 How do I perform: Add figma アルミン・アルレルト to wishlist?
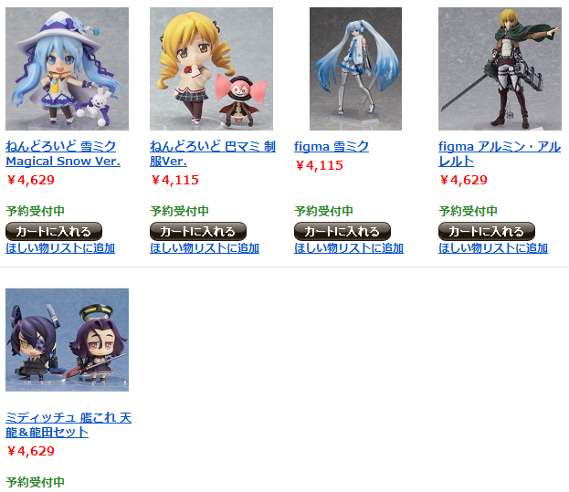[x=493, y=248]
